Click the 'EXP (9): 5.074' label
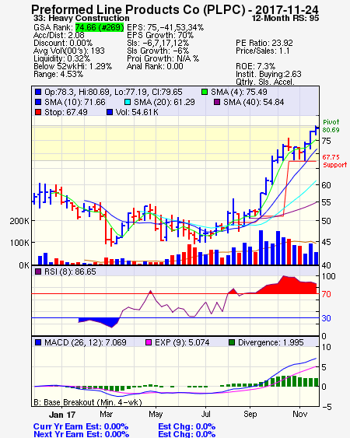This screenshot has height=438, width=350. coord(182,342)
